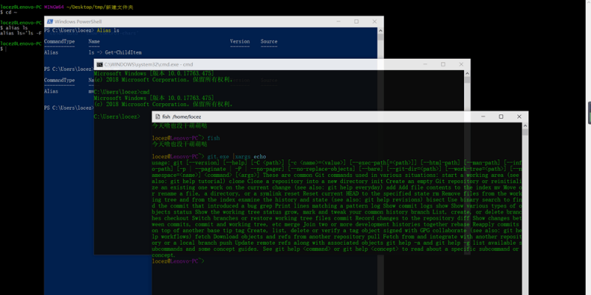Click the '$ alias ls' command in Git Bash

coord(14,28)
